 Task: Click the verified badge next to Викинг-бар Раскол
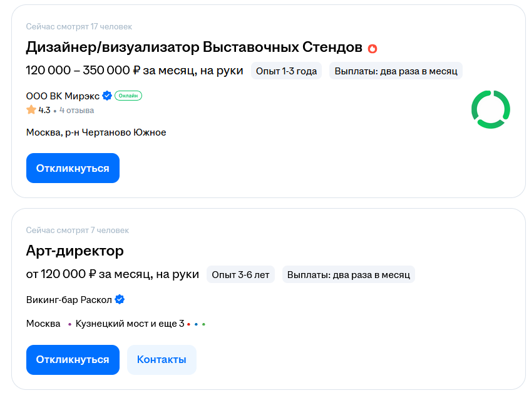pyautogui.click(x=119, y=299)
